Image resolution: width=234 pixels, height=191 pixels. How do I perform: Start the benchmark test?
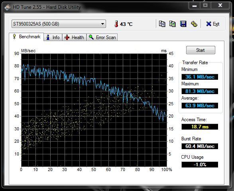click(201, 50)
